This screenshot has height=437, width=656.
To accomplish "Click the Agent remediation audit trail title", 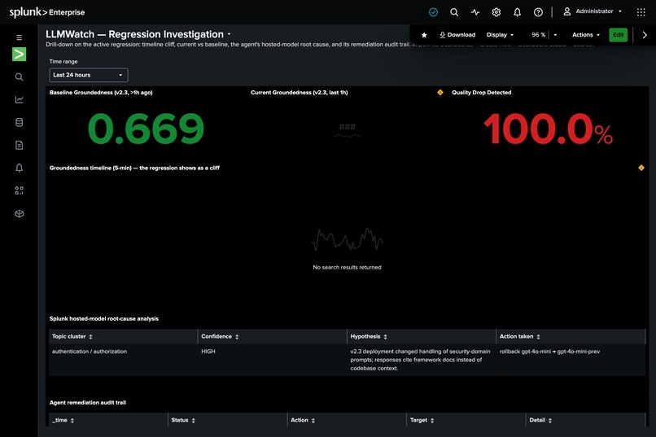I will [87, 402].
